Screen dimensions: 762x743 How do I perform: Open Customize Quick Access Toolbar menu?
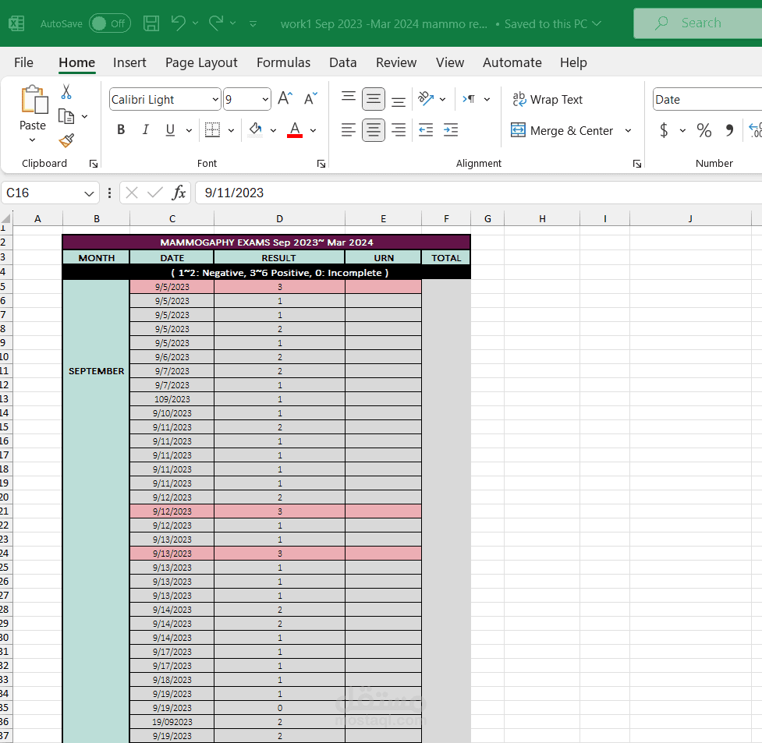(x=253, y=23)
